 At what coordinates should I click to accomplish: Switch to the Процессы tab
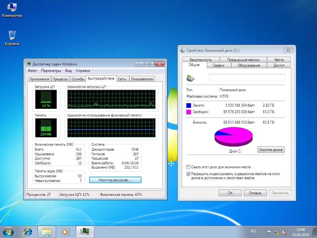pyautogui.click(x=60, y=79)
